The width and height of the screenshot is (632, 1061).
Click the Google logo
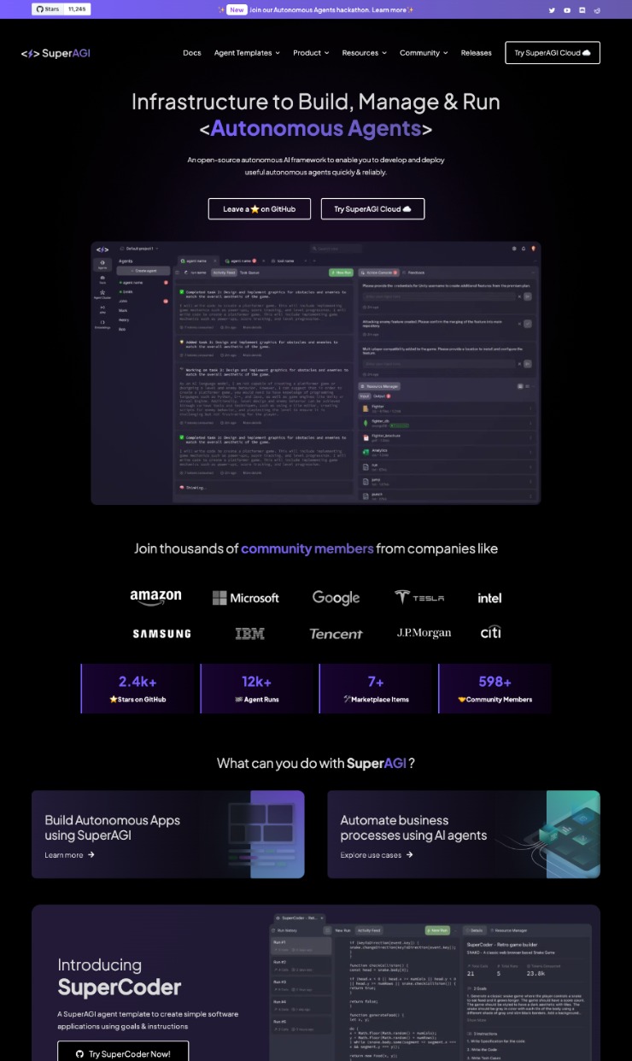pyautogui.click(x=336, y=598)
